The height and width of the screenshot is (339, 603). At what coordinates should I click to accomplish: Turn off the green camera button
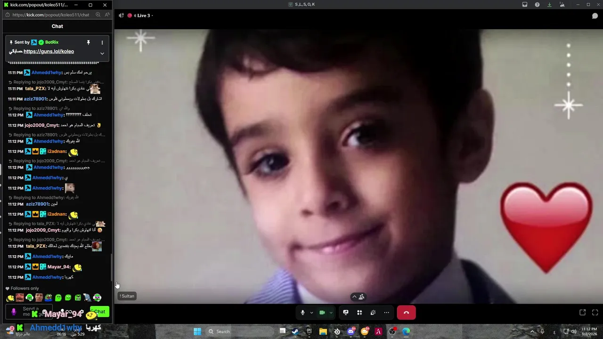(322, 313)
